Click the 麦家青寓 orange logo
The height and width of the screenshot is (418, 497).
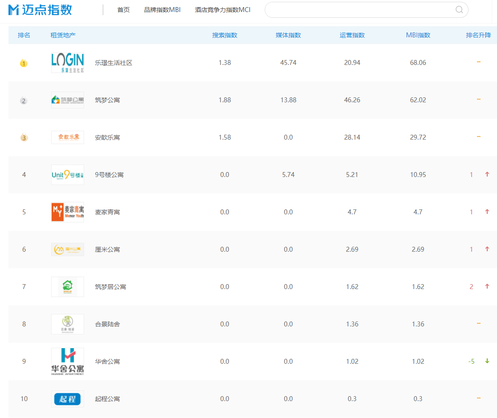[67, 212]
